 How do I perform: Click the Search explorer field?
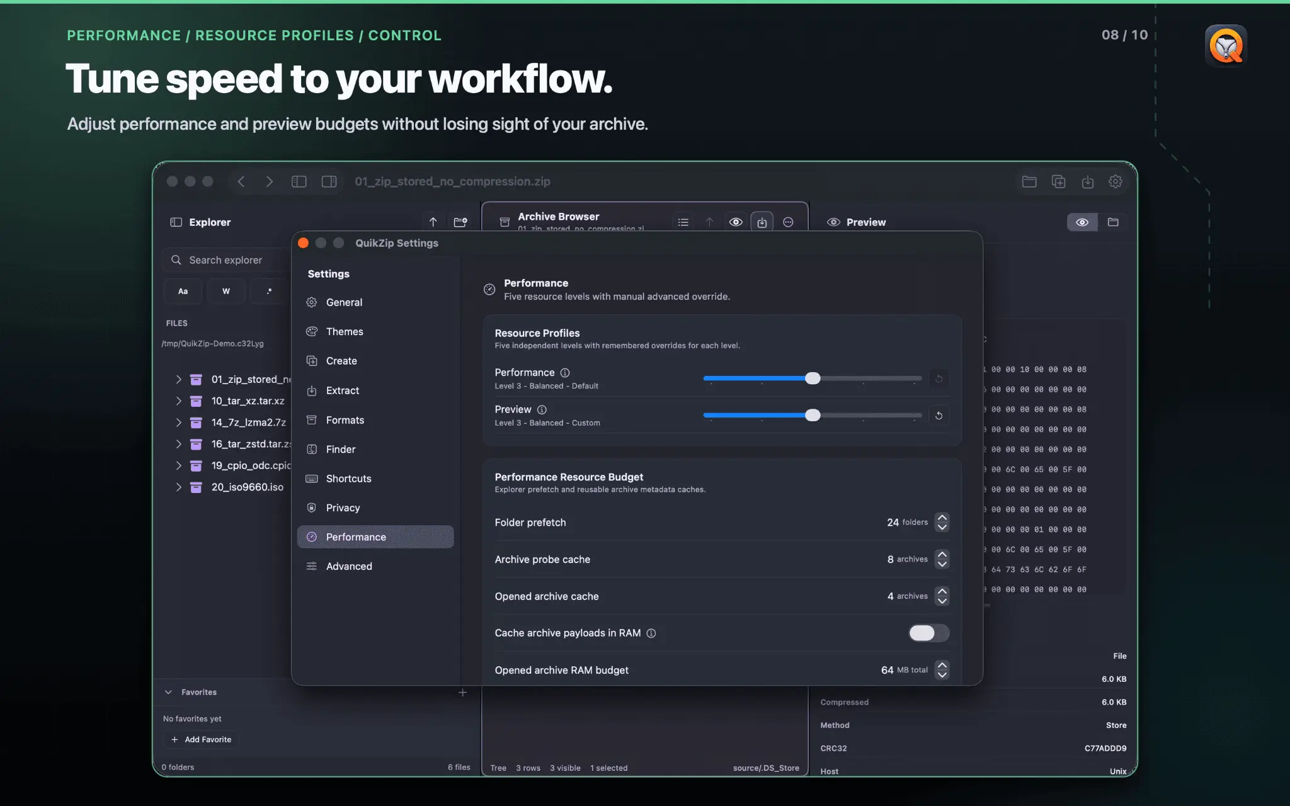(x=227, y=260)
